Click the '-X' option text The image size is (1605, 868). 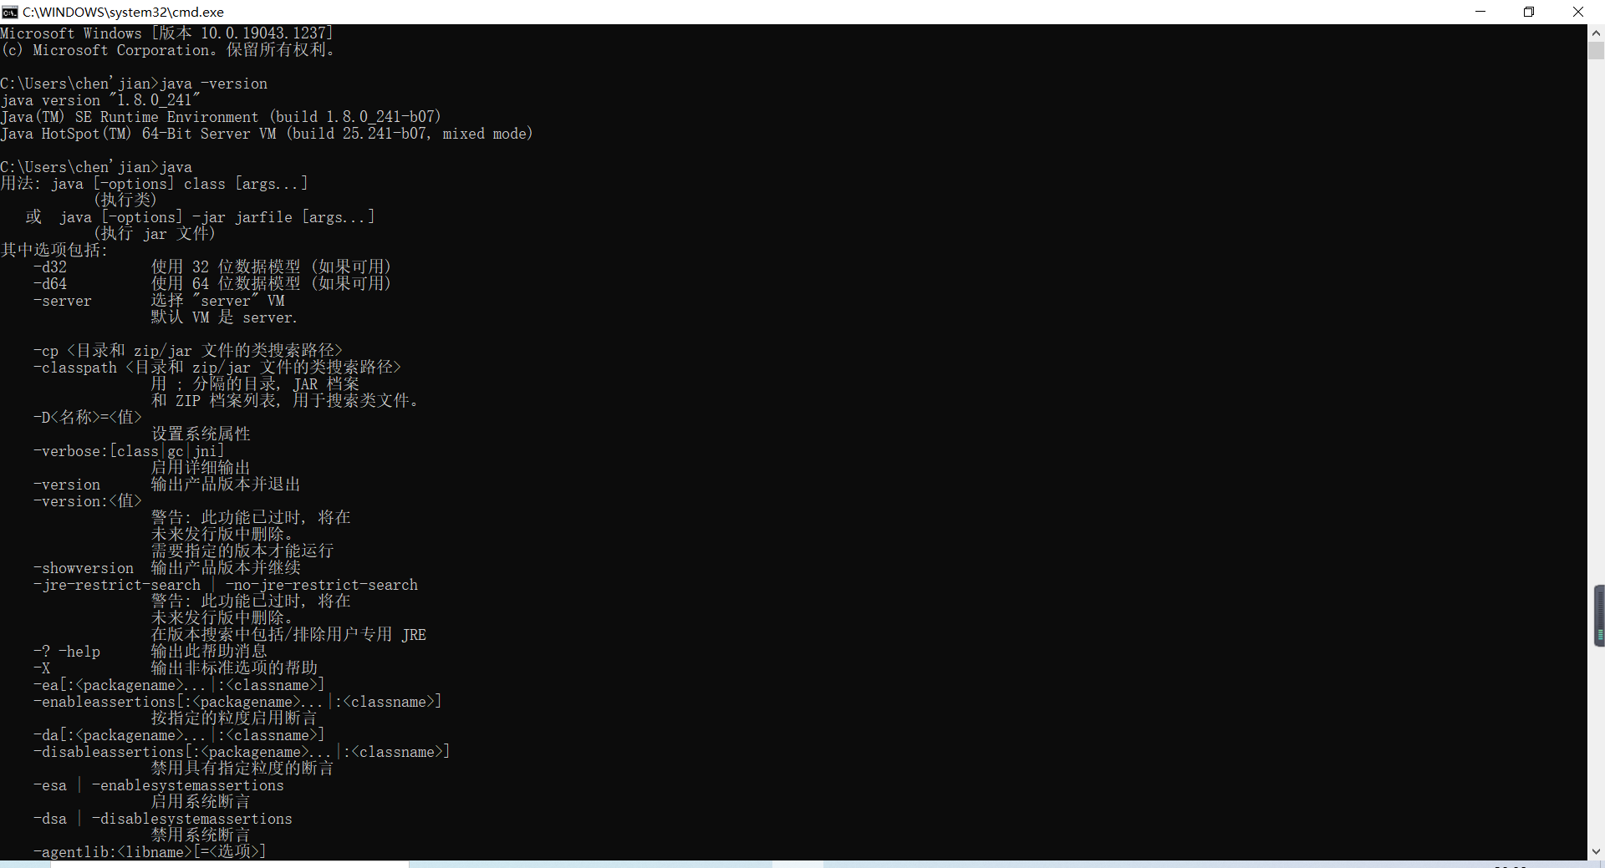[x=42, y=668]
